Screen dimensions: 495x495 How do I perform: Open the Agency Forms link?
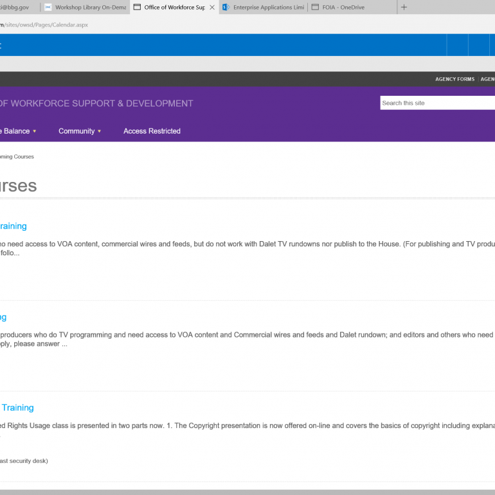(x=455, y=79)
